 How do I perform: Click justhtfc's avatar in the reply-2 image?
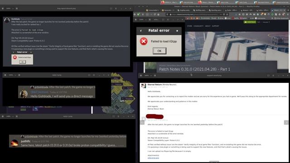(x=14, y=143)
